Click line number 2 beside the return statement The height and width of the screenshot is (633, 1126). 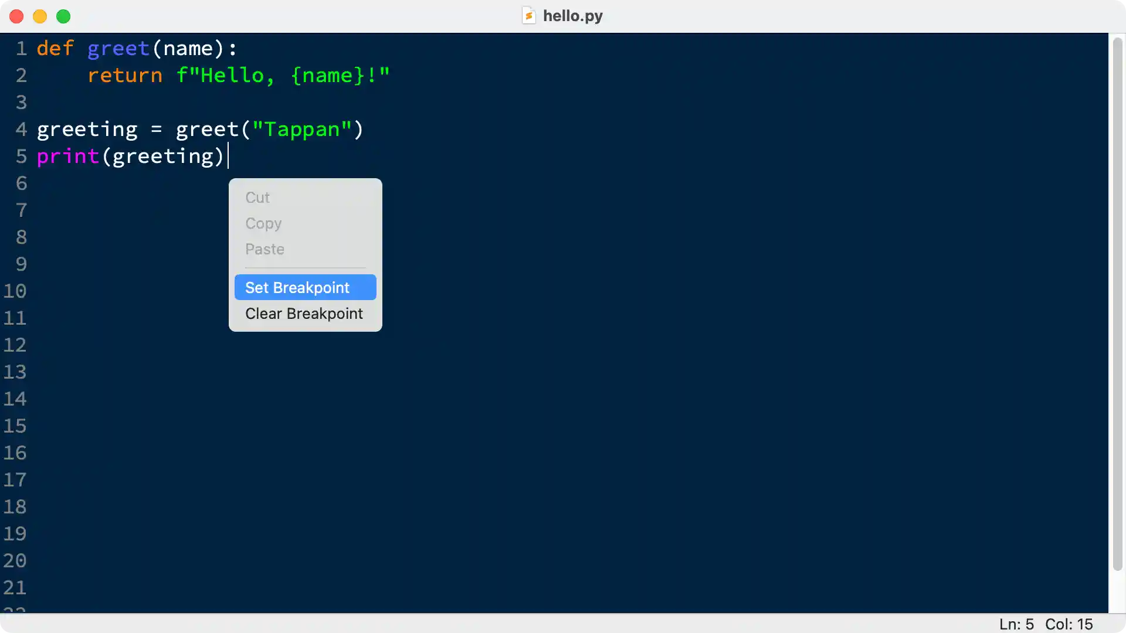[x=22, y=76]
